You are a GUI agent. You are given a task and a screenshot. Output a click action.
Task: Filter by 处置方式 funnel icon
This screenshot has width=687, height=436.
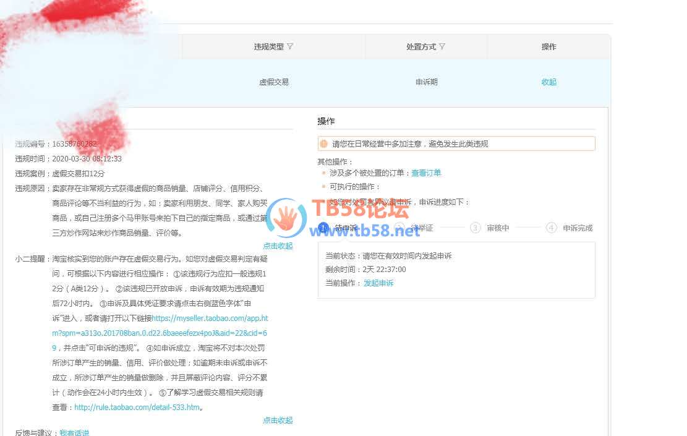coord(442,46)
